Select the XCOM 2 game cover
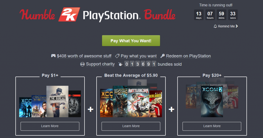Viewport: 263px width, 138px height. (x=212, y=102)
